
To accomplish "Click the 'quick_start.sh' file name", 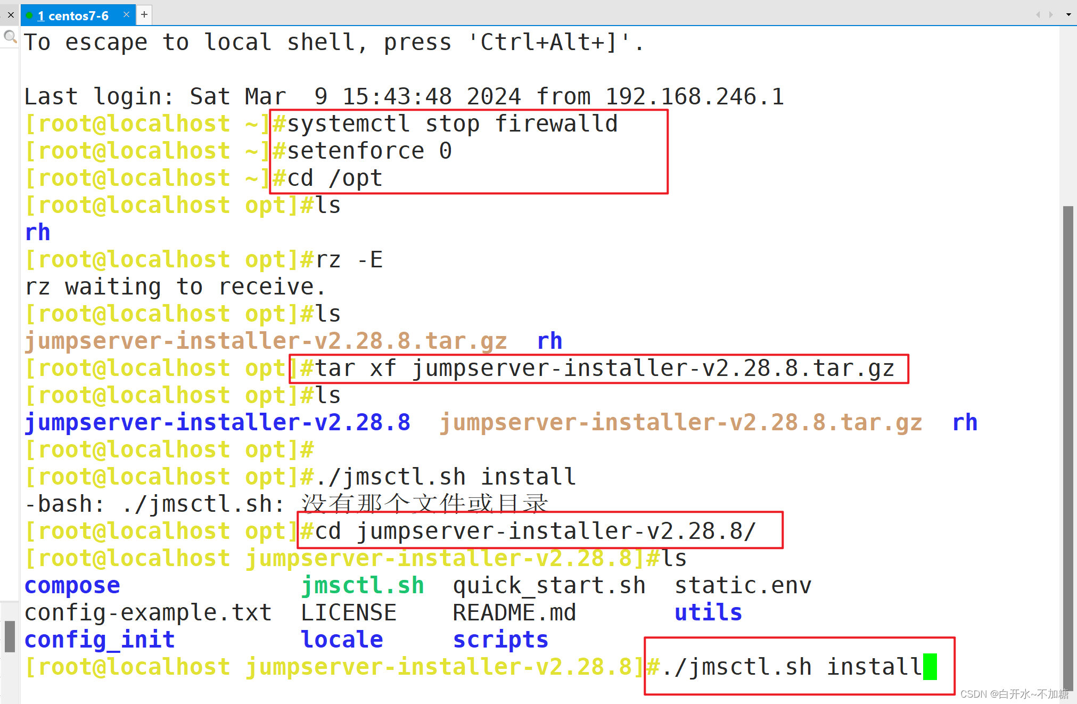I will pyautogui.click(x=549, y=586).
